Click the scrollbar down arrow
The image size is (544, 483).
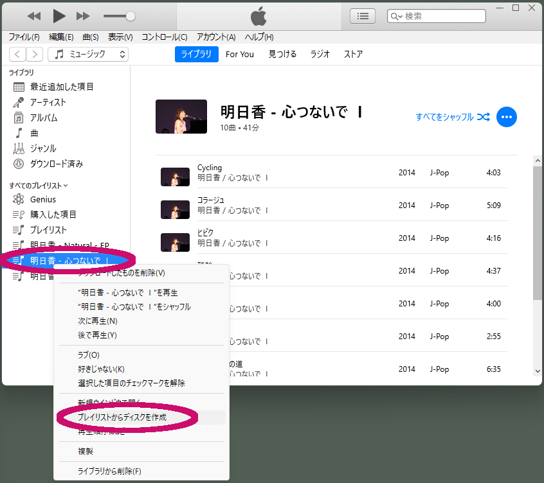[x=538, y=371]
